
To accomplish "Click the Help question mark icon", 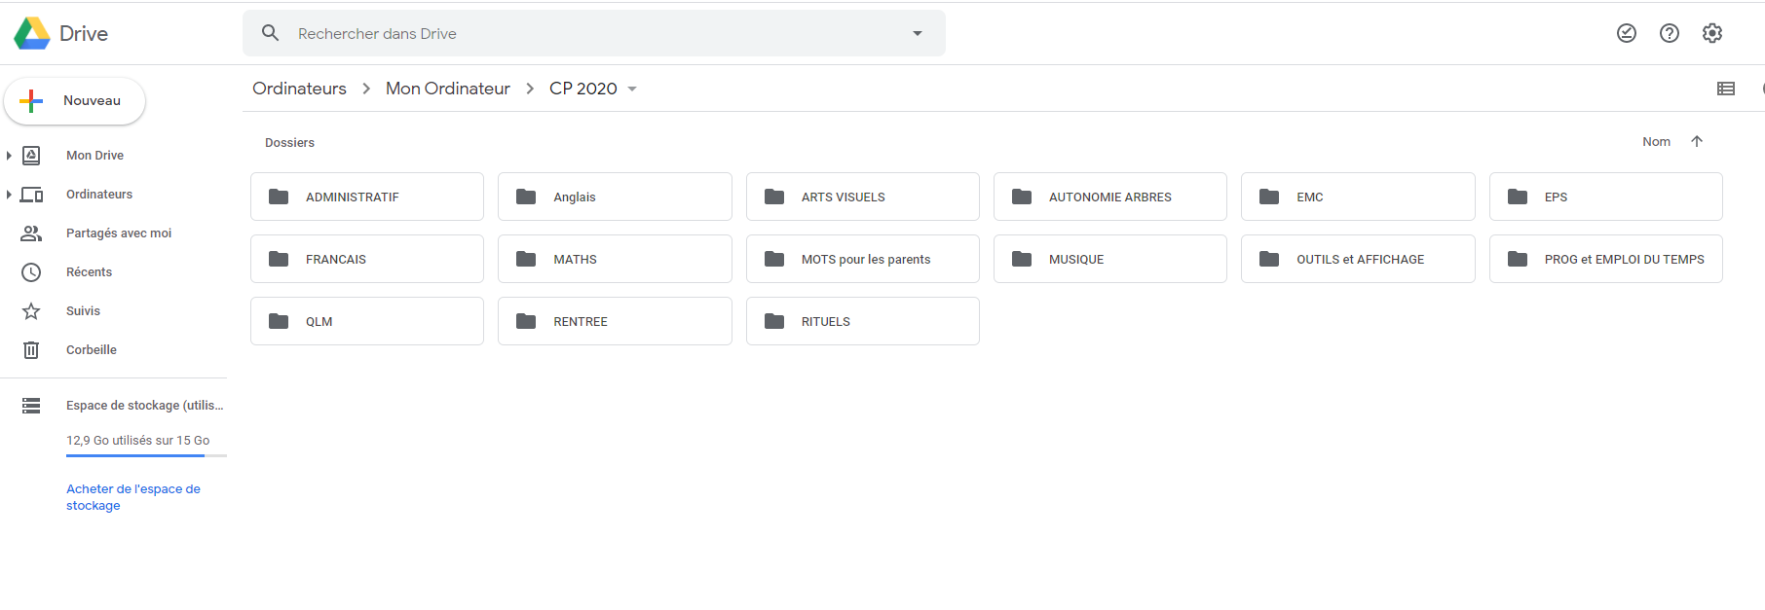I will pos(1669,33).
